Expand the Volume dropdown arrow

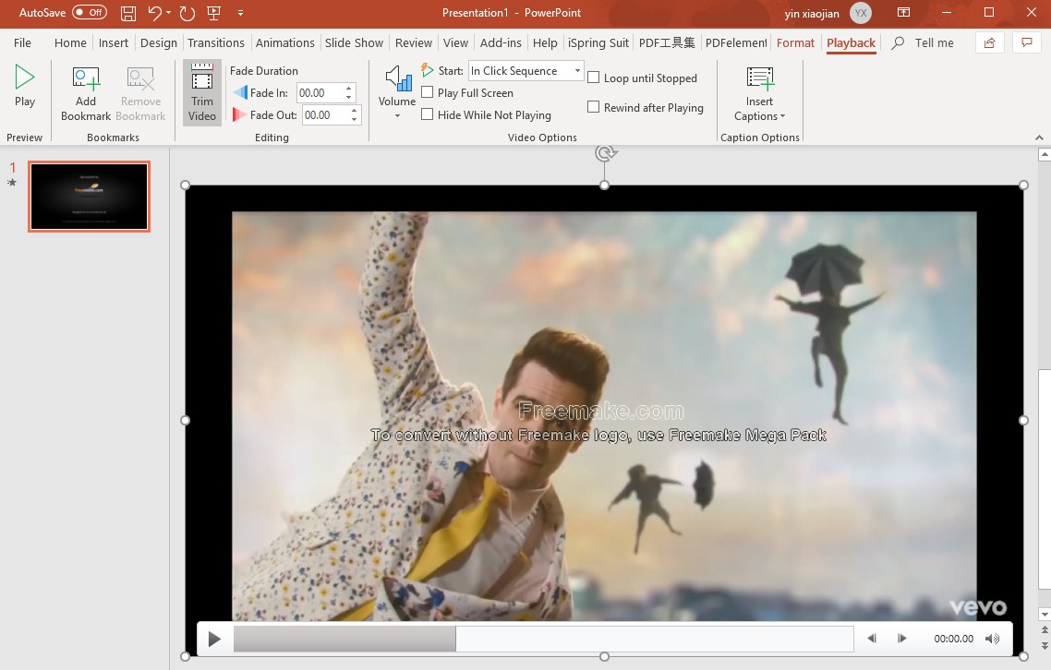point(397,116)
